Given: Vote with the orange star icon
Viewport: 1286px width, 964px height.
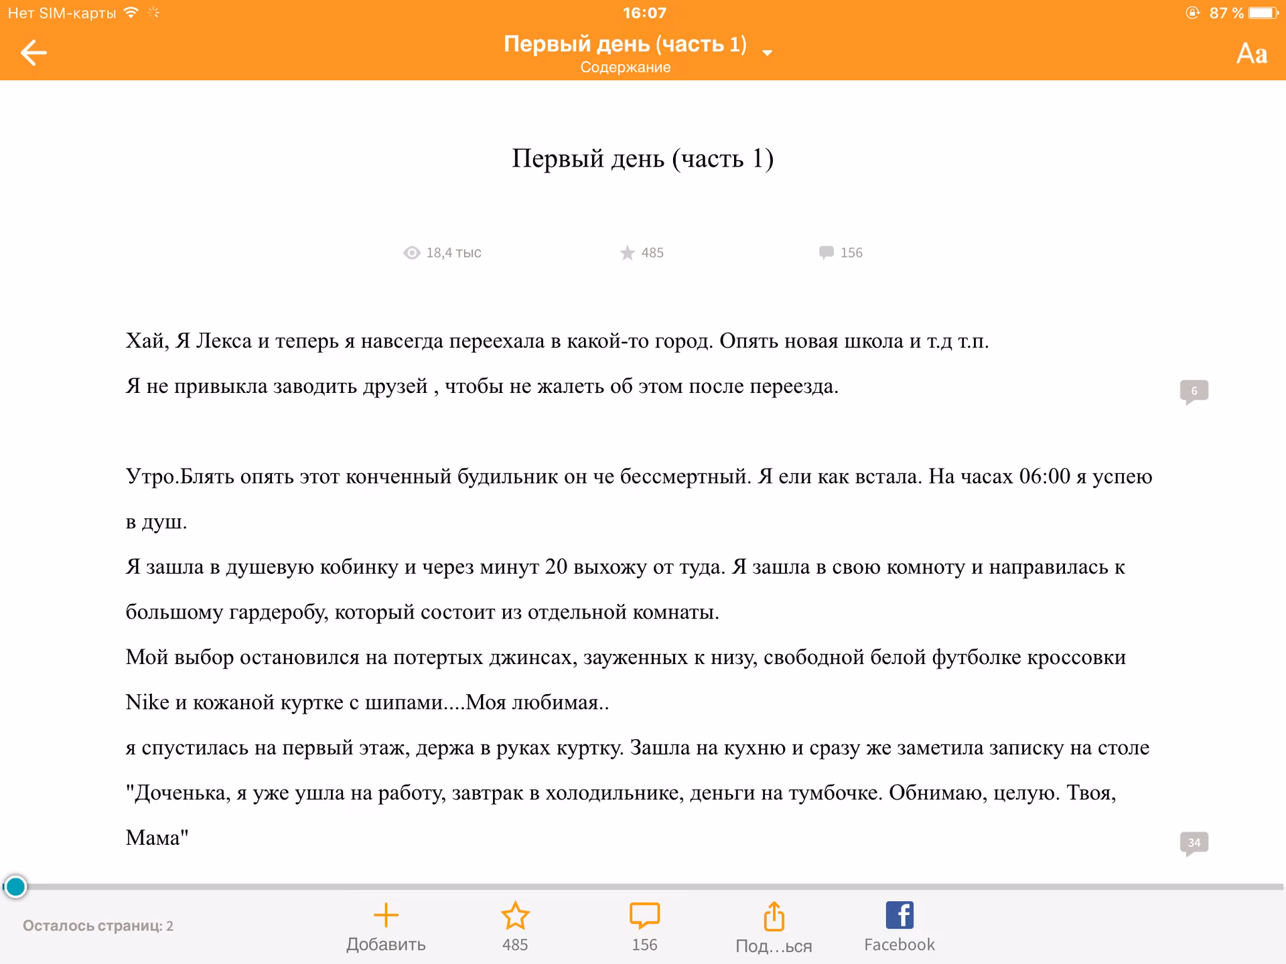Looking at the screenshot, I should 515,916.
